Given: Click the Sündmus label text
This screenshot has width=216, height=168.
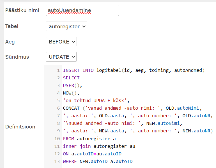Looking at the screenshot, I should click(17, 57).
